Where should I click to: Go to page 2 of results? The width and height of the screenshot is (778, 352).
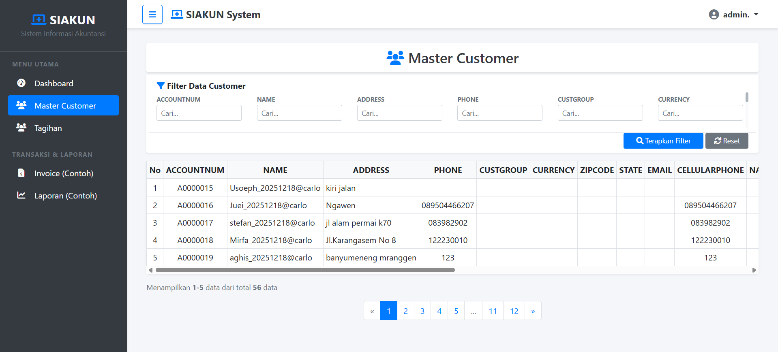pyautogui.click(x=405, y=311)
